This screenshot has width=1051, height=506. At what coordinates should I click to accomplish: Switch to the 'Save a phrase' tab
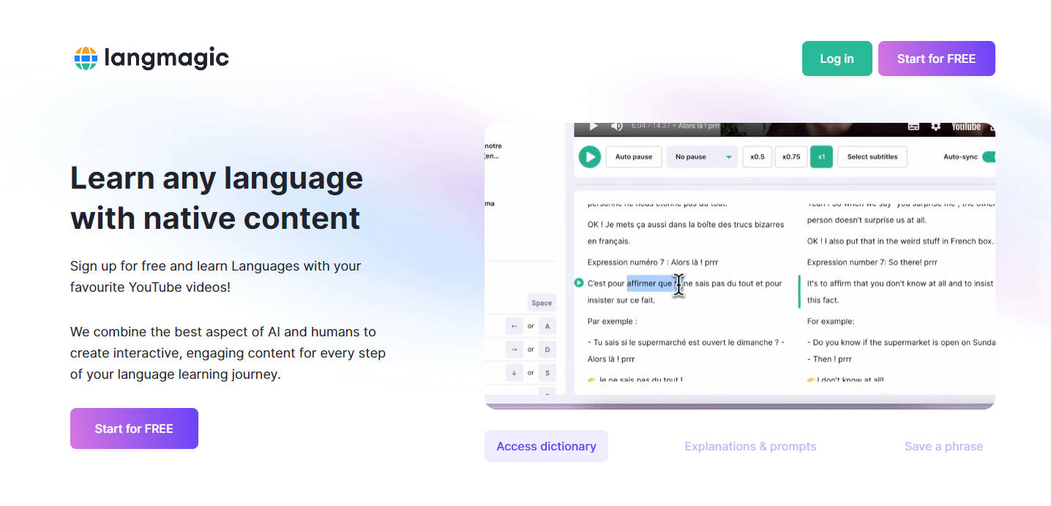(x=943, y=446)
